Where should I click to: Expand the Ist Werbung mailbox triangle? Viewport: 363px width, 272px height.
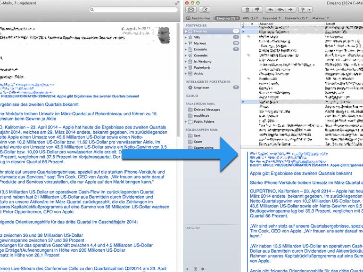186,62
